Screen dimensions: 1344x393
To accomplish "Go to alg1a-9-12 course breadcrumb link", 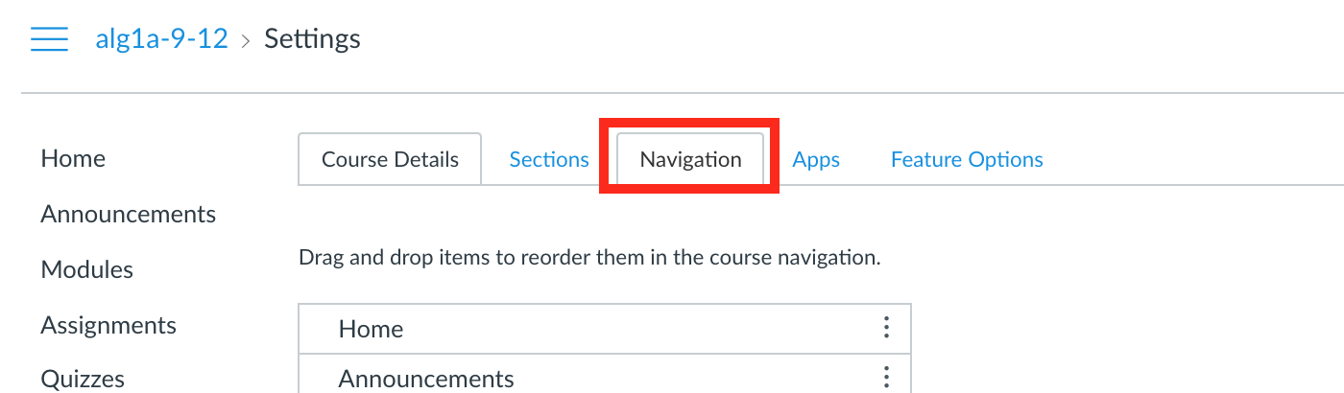I will (x=161, y=39).
